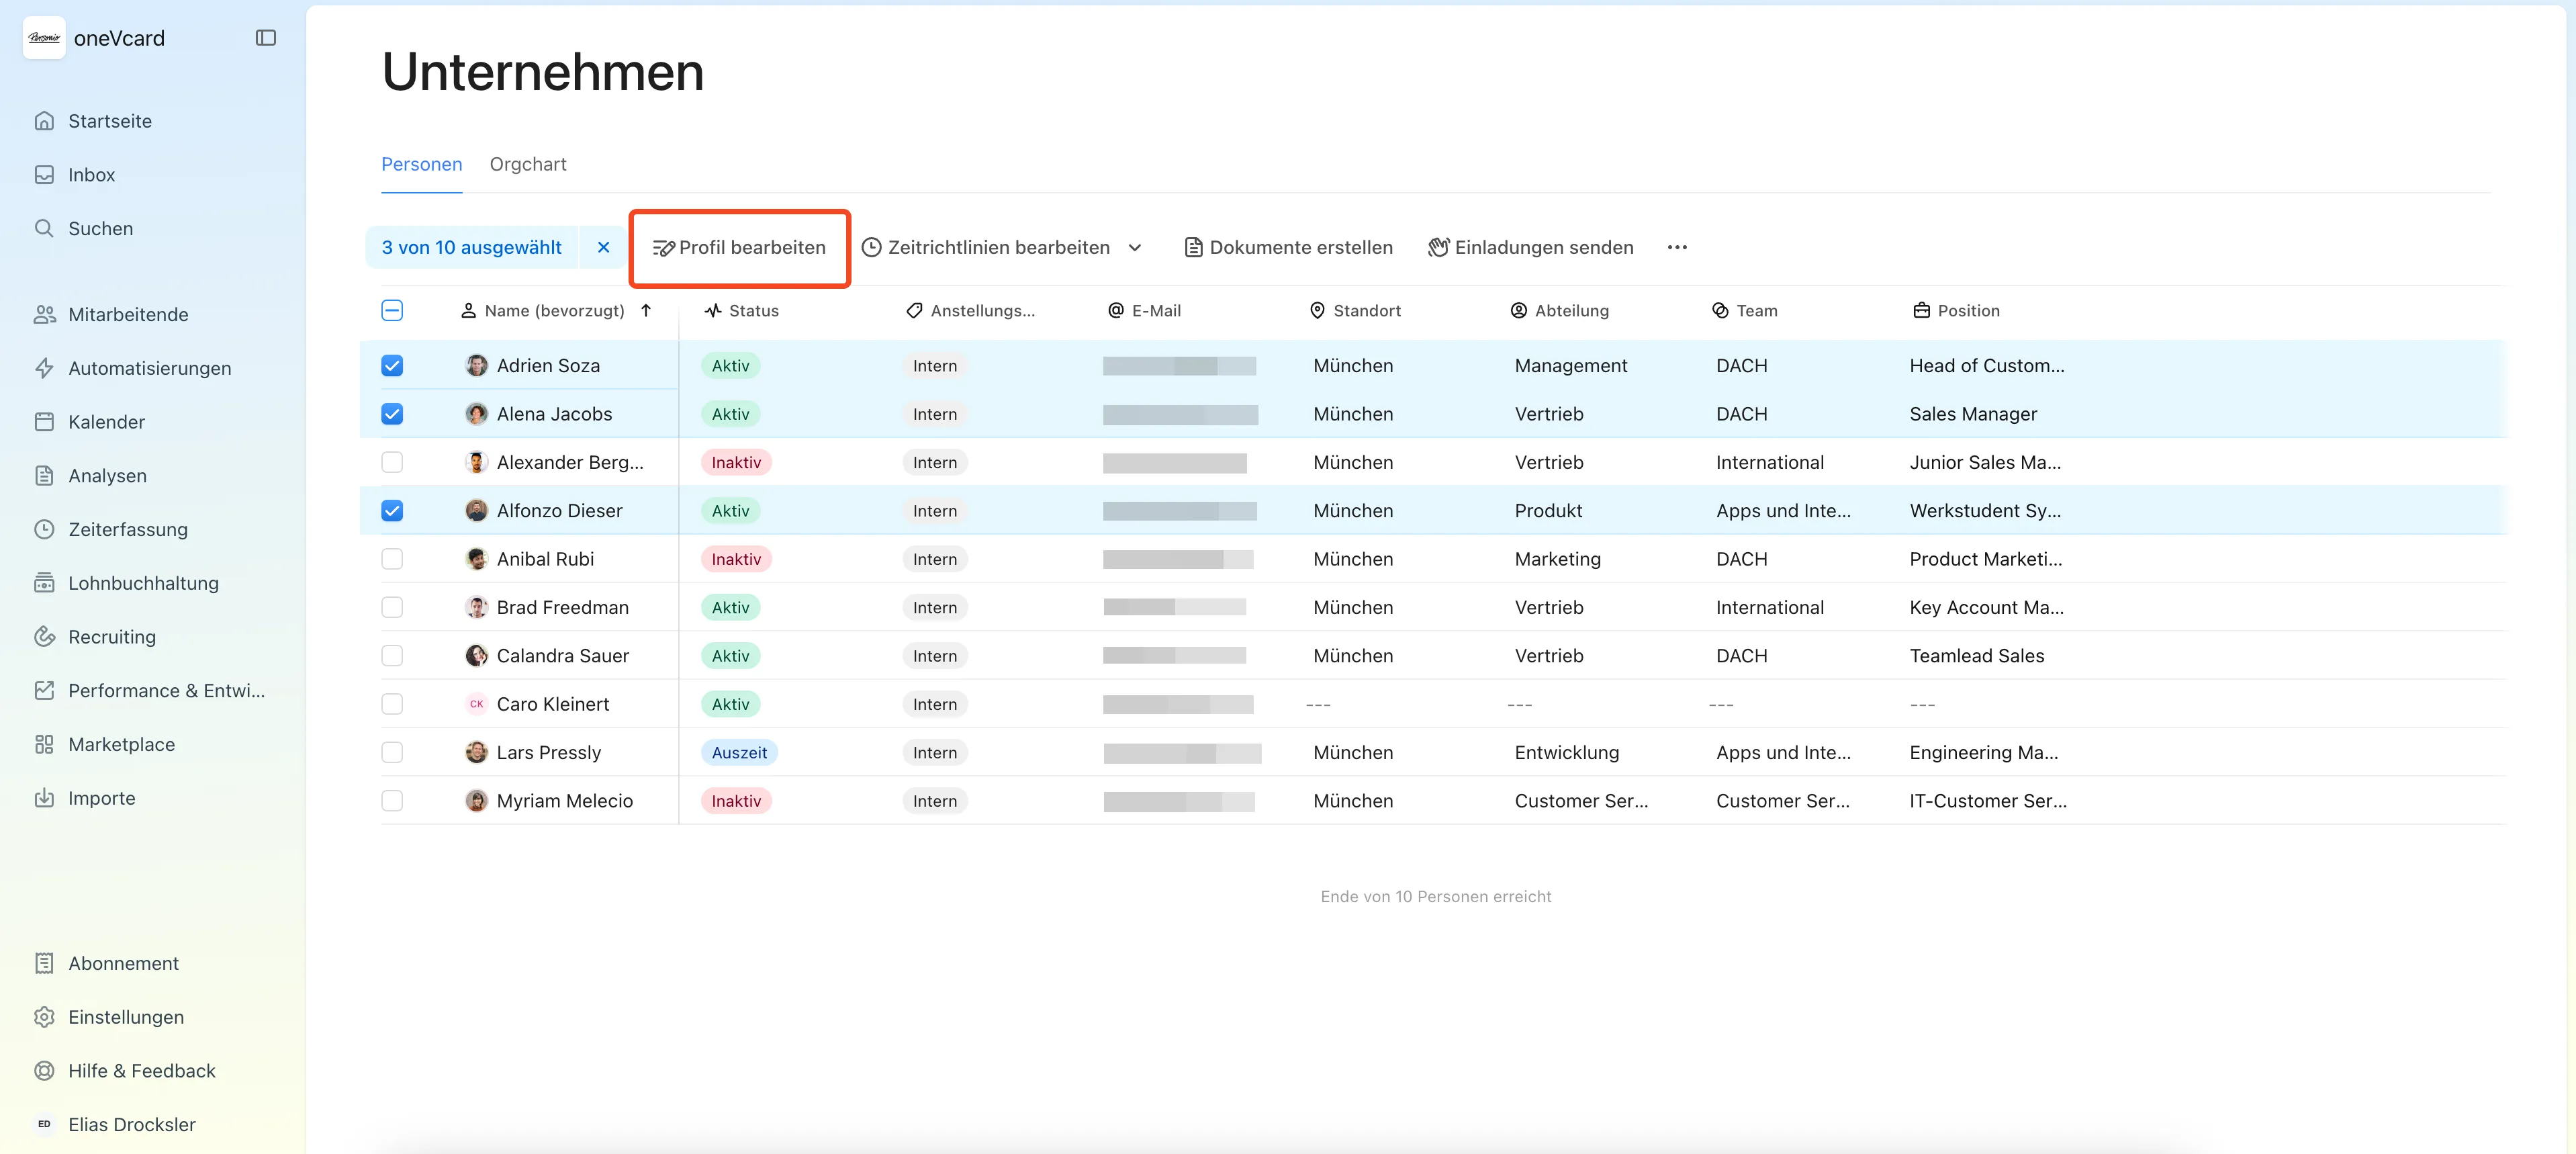Screen dimensions: 2576x1154
Task: Check the Anibal Rubi checkbox
Action: (392, 559)
